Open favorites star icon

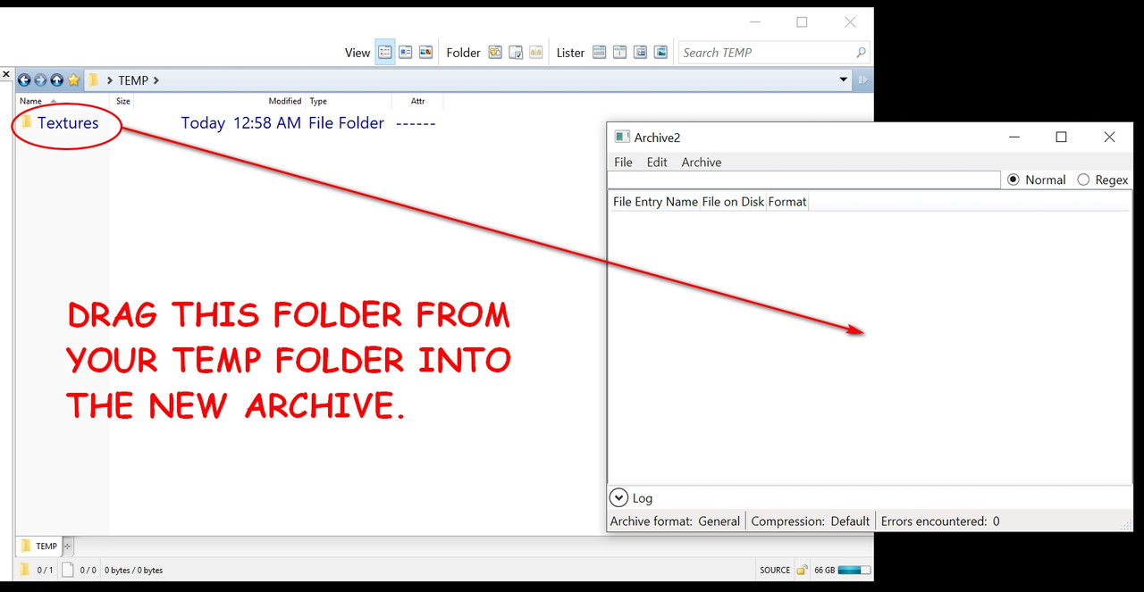coord(74,80)
